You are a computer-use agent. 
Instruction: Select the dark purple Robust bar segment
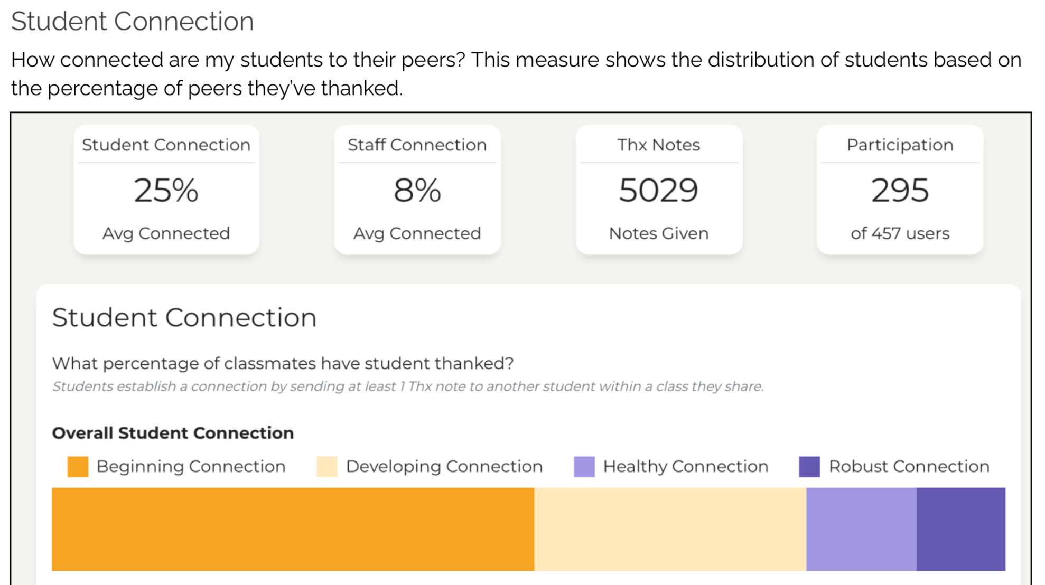(960, 529)
